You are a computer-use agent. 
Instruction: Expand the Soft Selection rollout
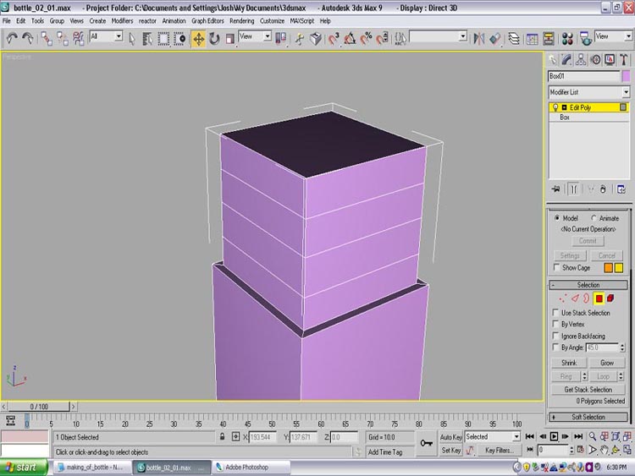[588, 417]
